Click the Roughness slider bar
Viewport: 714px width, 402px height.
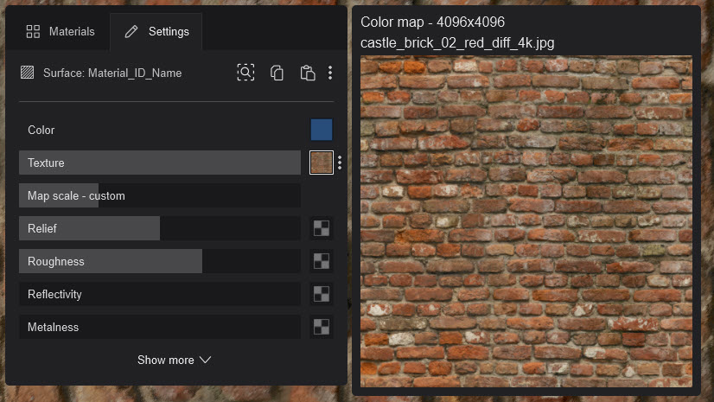160,261
